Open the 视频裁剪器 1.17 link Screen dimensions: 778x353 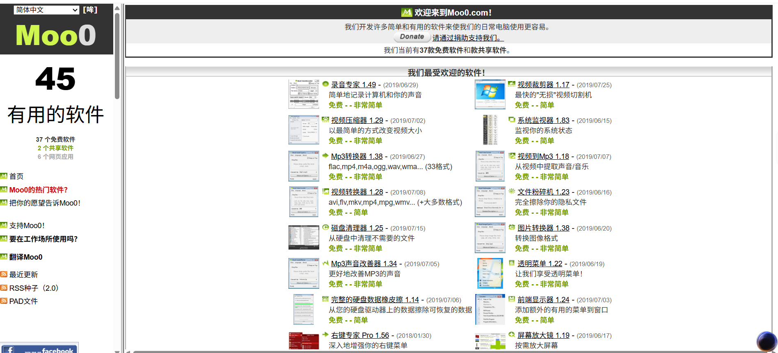(x=543, y=85)
